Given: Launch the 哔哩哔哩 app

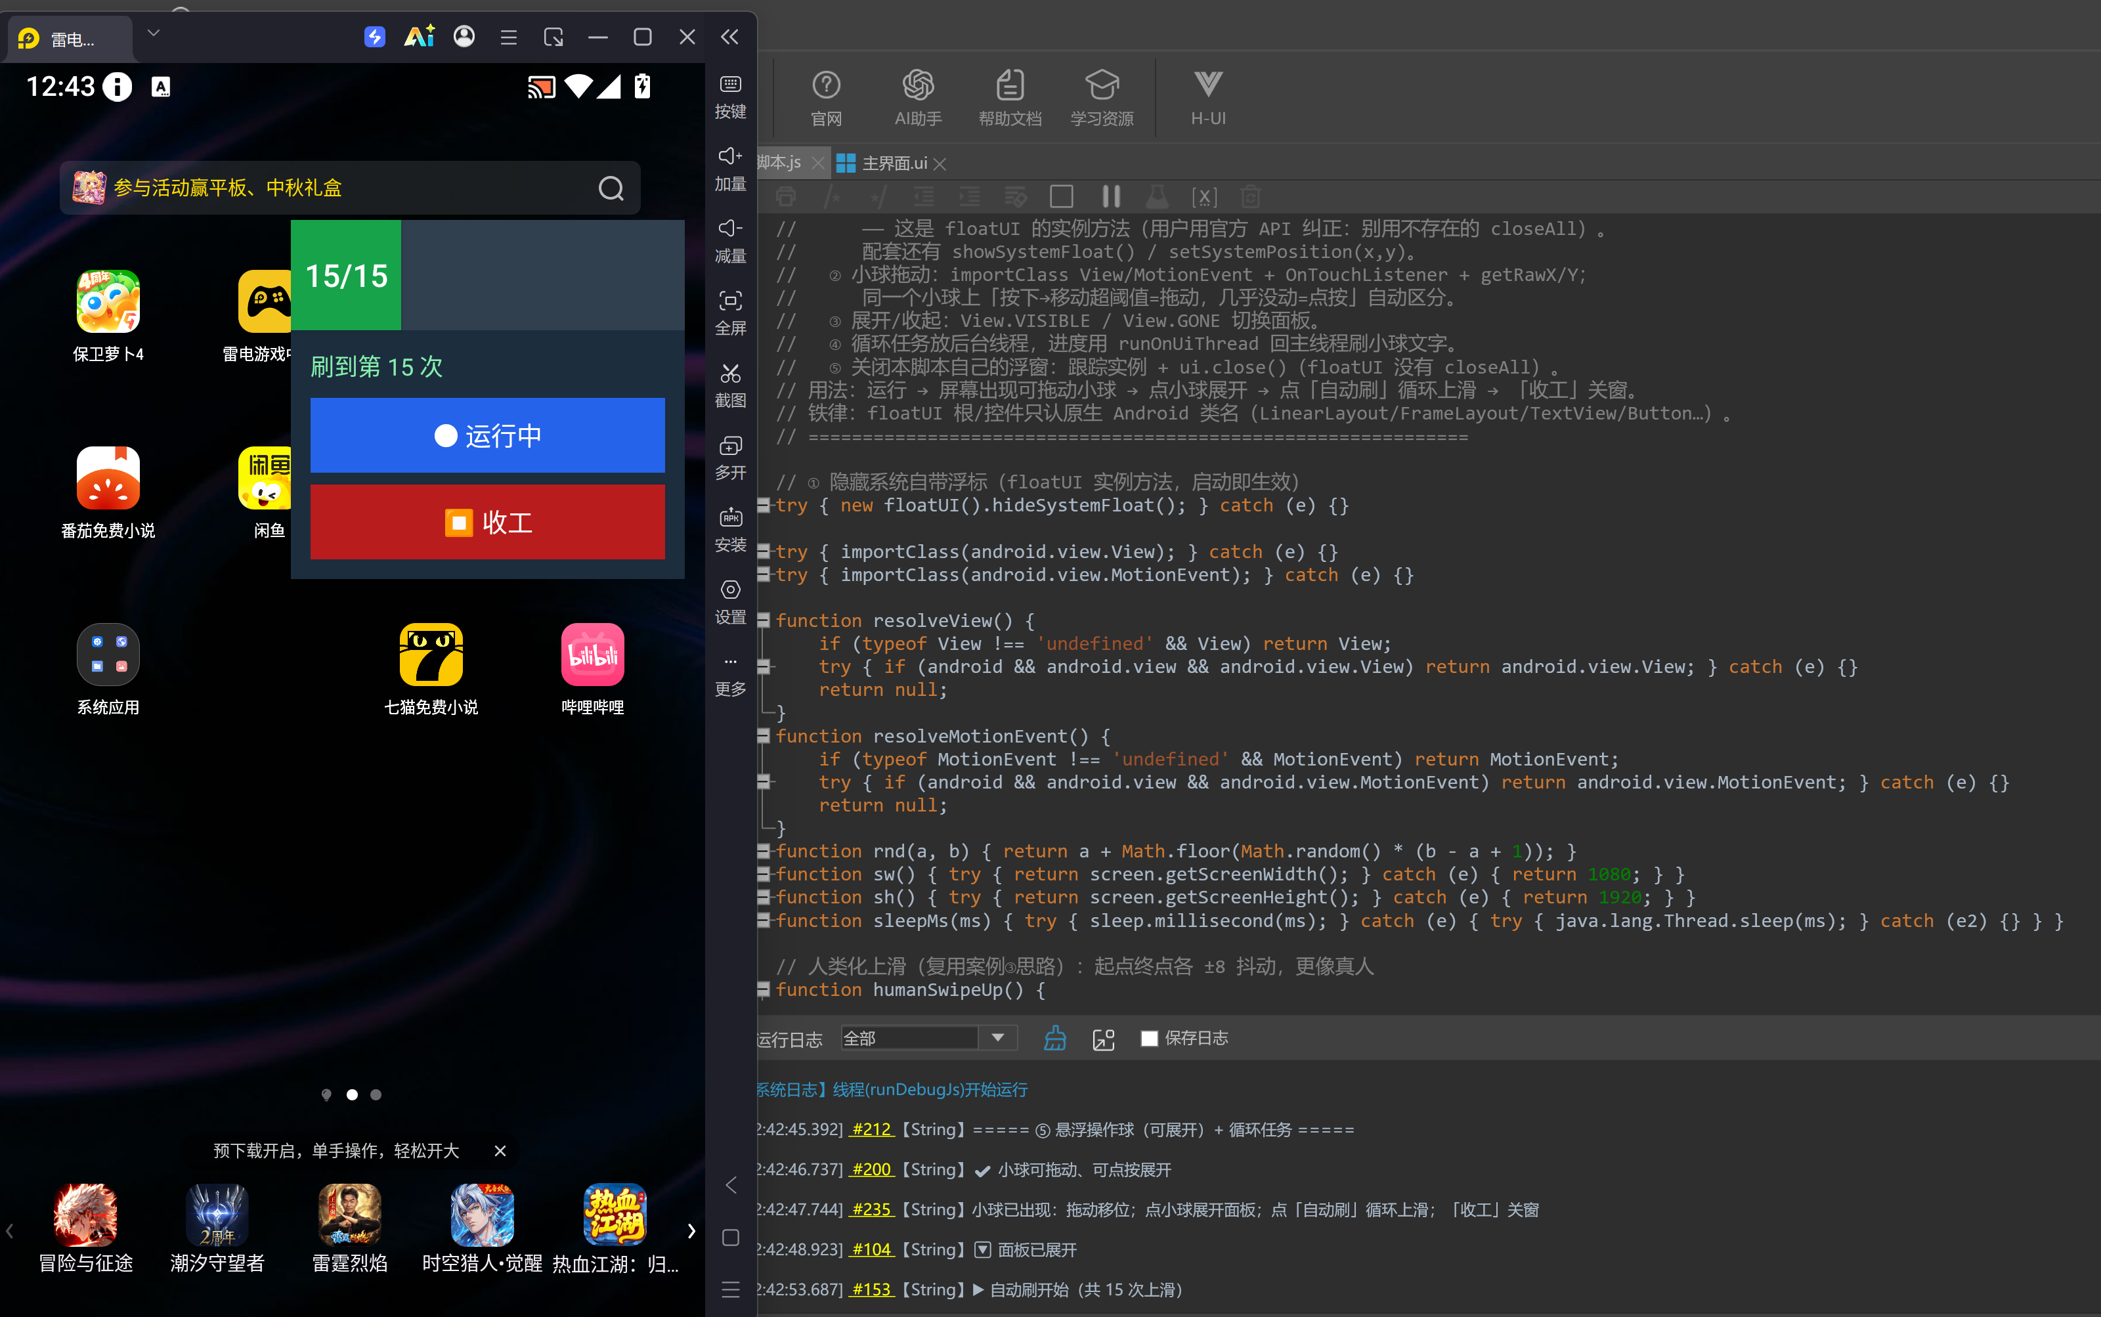Looking at the screenshot, I should (x=592, y=668).
